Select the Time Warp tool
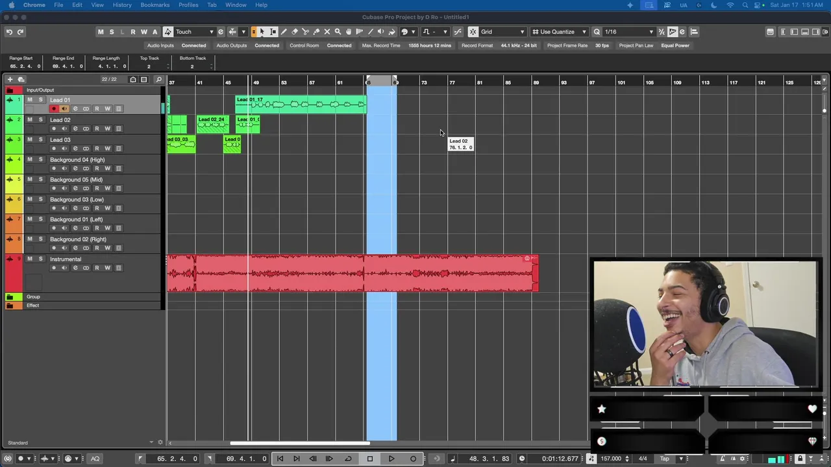 [359, 32]
